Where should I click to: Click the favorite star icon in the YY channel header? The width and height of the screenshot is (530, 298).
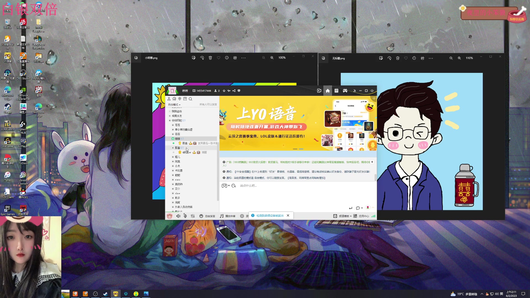pyautogui.click(x=224, y=91)
